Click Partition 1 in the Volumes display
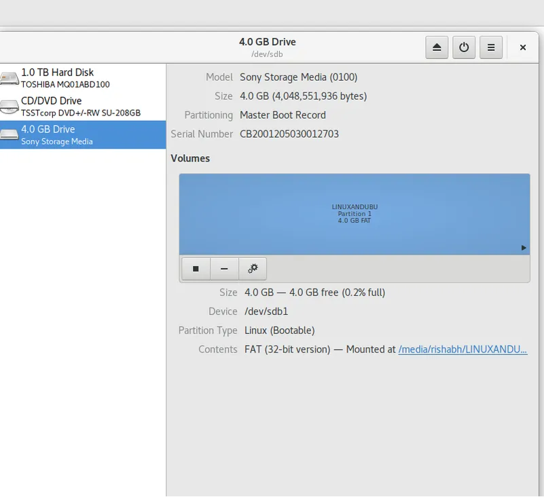Viewport: 544px width, 497px height. [354, 213]
